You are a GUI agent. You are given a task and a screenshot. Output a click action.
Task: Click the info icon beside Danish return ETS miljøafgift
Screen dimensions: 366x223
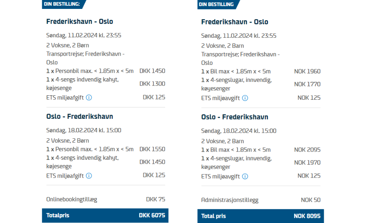click(89, 176)
